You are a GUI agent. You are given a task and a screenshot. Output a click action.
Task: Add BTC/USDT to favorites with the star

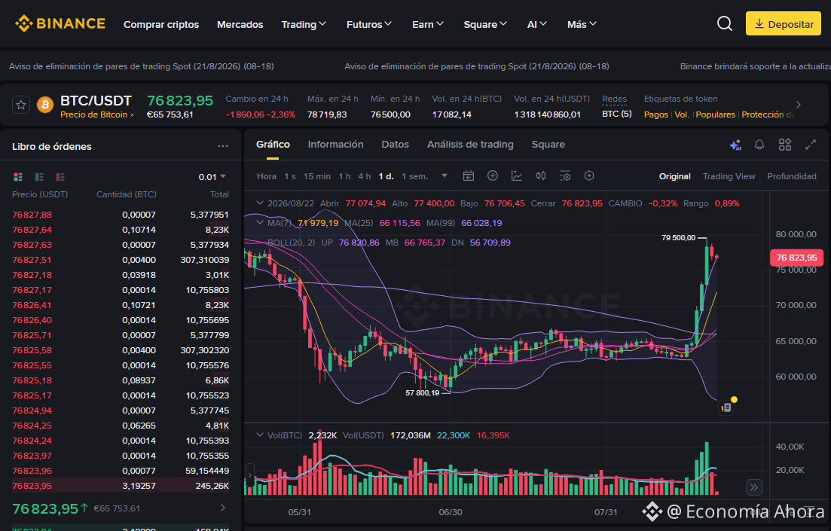click(x=21, y=105)
